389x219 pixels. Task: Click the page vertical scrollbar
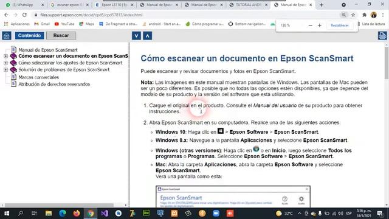(387, 63)
